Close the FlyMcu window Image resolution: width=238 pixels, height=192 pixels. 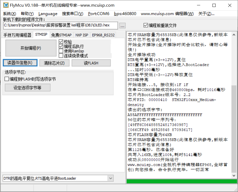tap(230, 5)
